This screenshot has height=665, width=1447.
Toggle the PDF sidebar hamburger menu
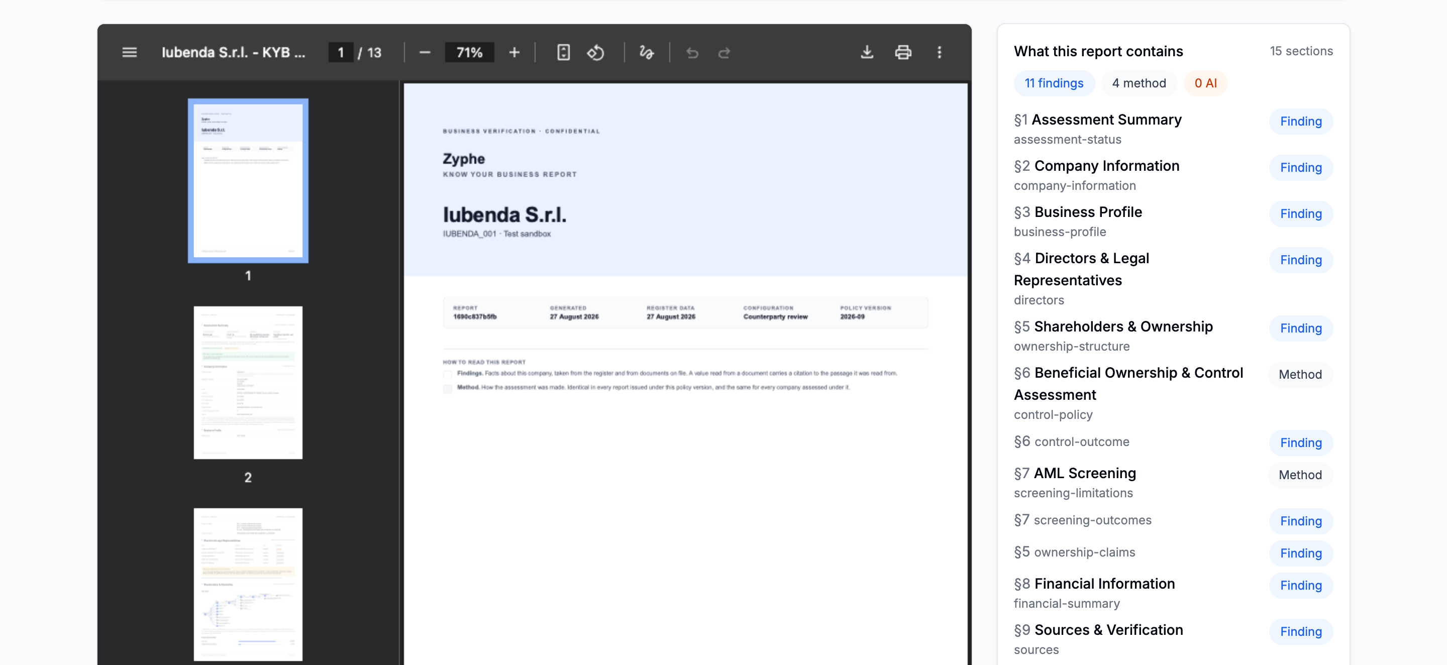click(x=129, y=52)
